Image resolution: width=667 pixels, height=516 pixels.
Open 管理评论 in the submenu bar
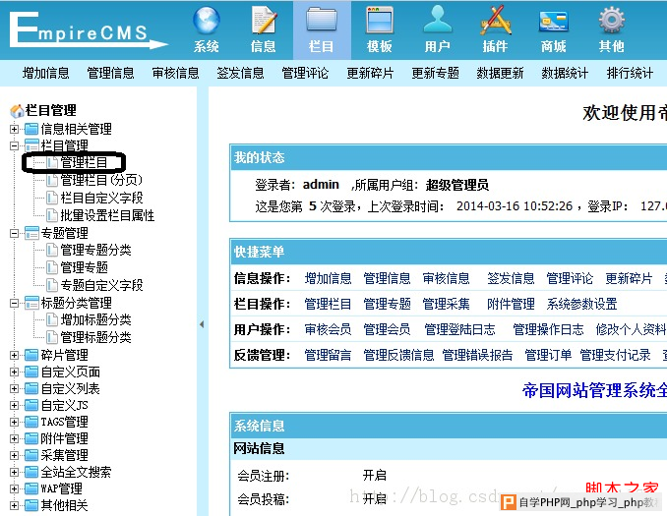[x=305, y=73]
